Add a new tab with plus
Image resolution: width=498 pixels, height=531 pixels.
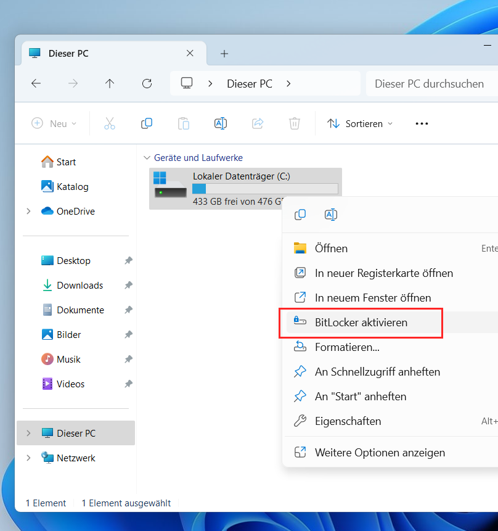coord(224,54)
